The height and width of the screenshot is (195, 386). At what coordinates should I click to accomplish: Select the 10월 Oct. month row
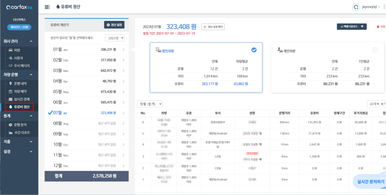(x=87, y=145)
